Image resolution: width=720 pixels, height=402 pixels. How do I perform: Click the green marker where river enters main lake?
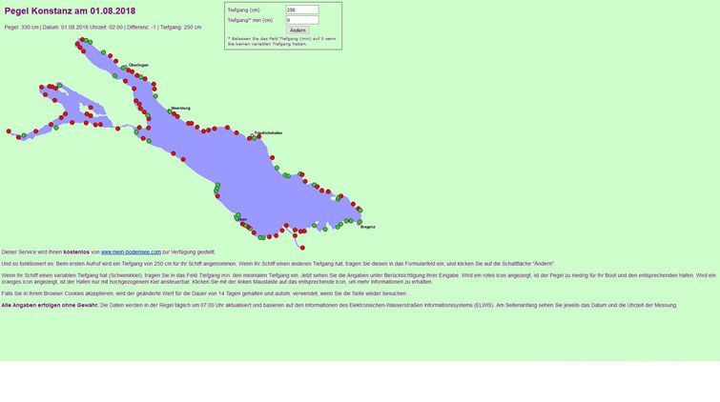(x=136, y=132)
